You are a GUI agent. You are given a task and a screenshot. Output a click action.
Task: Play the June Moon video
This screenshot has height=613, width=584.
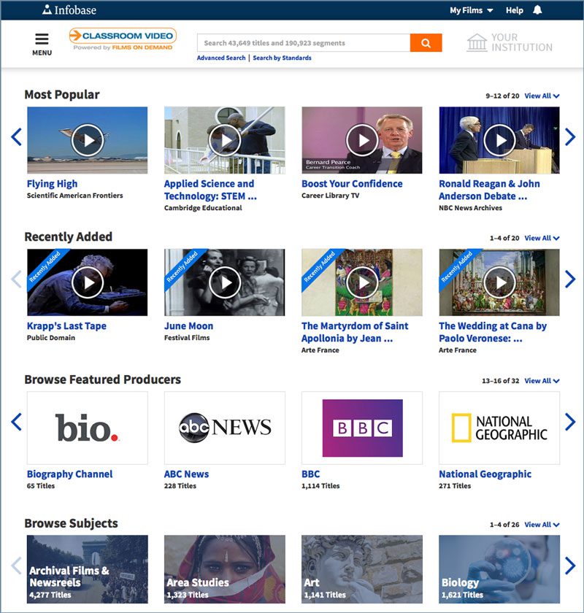point(225,282)
